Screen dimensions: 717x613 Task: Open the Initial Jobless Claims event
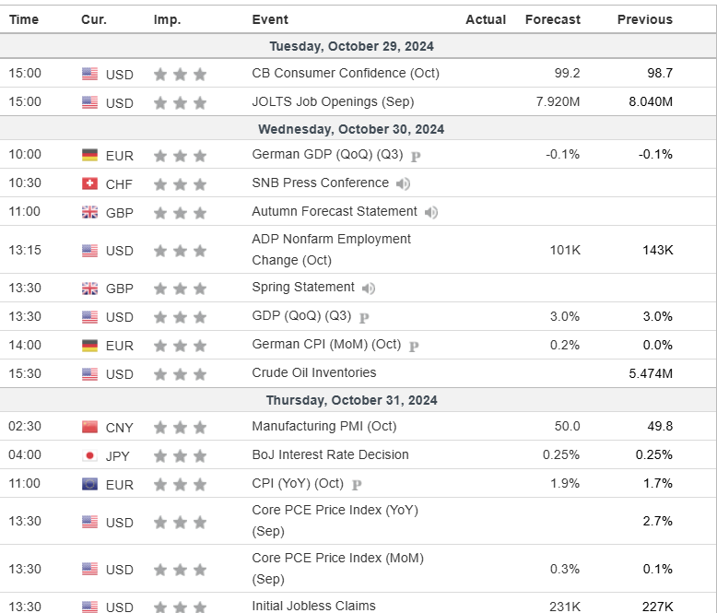coord(313,606)
